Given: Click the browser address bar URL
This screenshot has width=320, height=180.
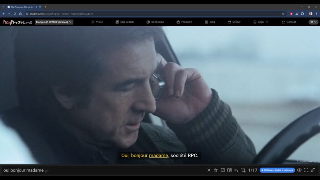Looking at the screenshot, I should [x=62, y=14].
